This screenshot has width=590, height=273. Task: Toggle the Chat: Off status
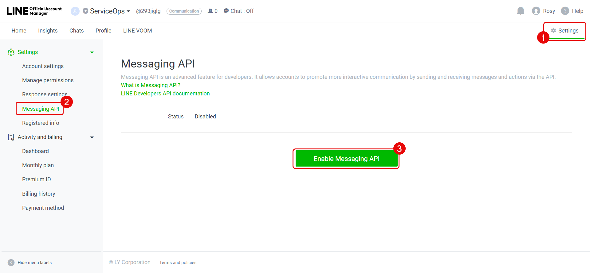tap(238, 11)
